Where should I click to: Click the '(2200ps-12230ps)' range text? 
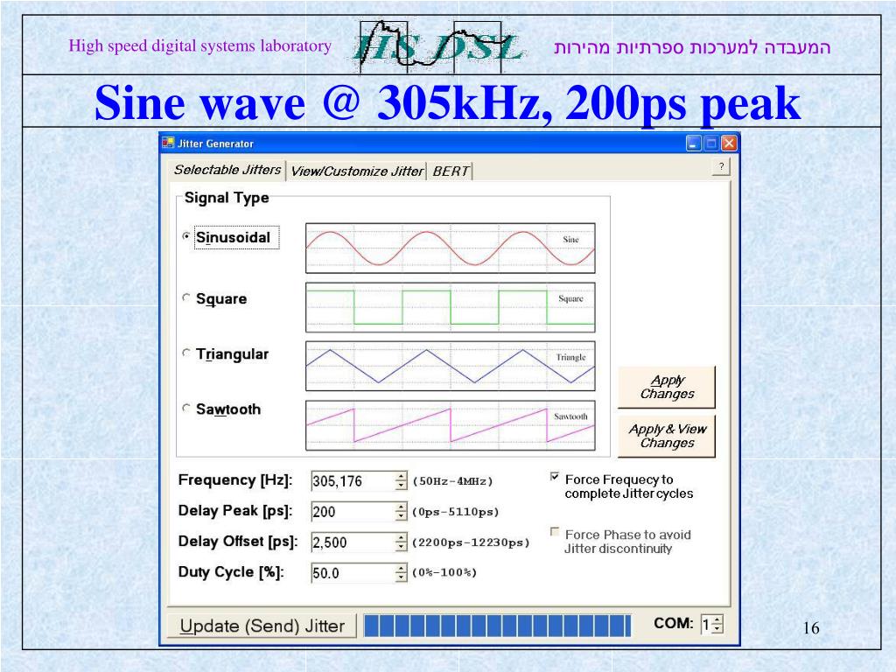coord(471,542)
